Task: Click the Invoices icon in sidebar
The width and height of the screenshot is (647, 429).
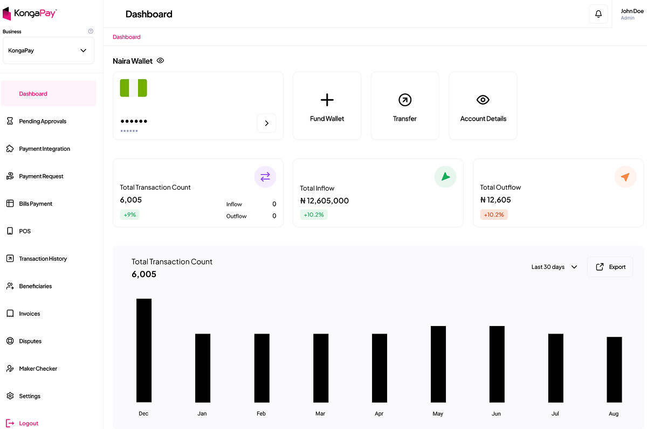Action: click(10, 314)
